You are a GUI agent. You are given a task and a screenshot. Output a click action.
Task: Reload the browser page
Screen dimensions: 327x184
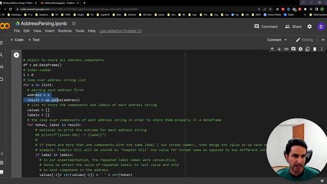point(10,9)
